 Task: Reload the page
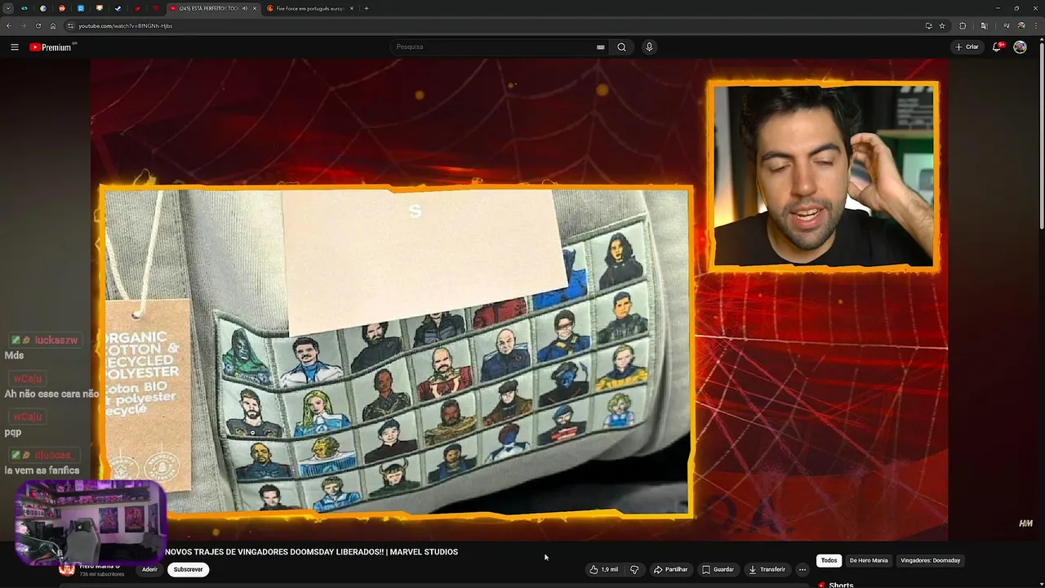point(38,26)
